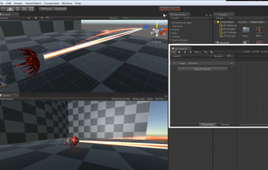Expand the Plane object in Hierarchy
Image resolution: width=268 pixels, height=170 pixels.
click(x=170, y=29)
